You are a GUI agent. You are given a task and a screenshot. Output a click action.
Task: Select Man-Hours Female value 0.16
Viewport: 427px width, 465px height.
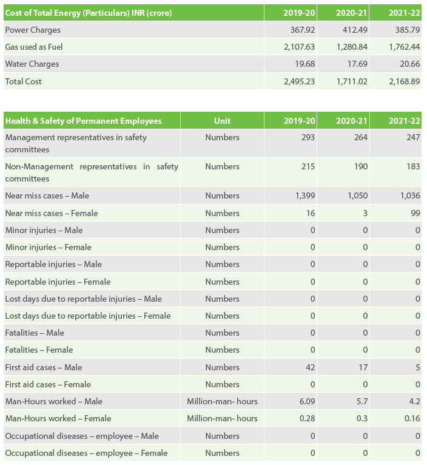coord(412,419)
